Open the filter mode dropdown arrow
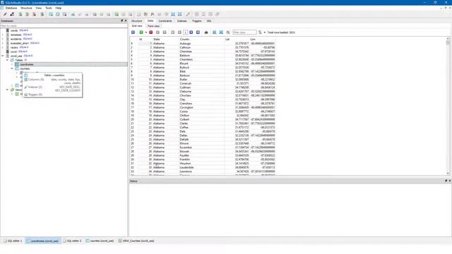452x254 pixels. 265,32
